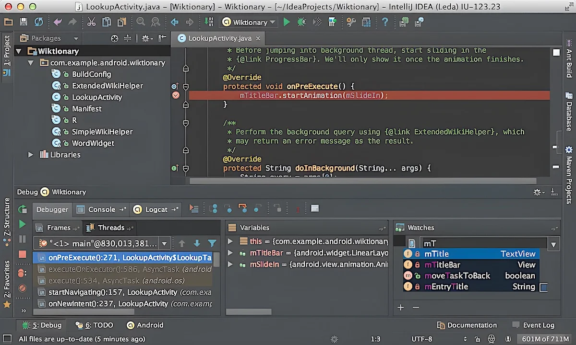Click the Paste clipboard icon
This screenshot has height=345, width=576.
pyautogui.click(x=121, y=22)
